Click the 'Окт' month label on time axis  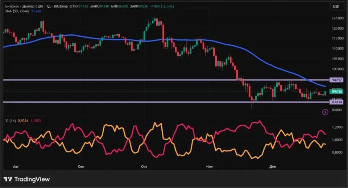[144, 166]
